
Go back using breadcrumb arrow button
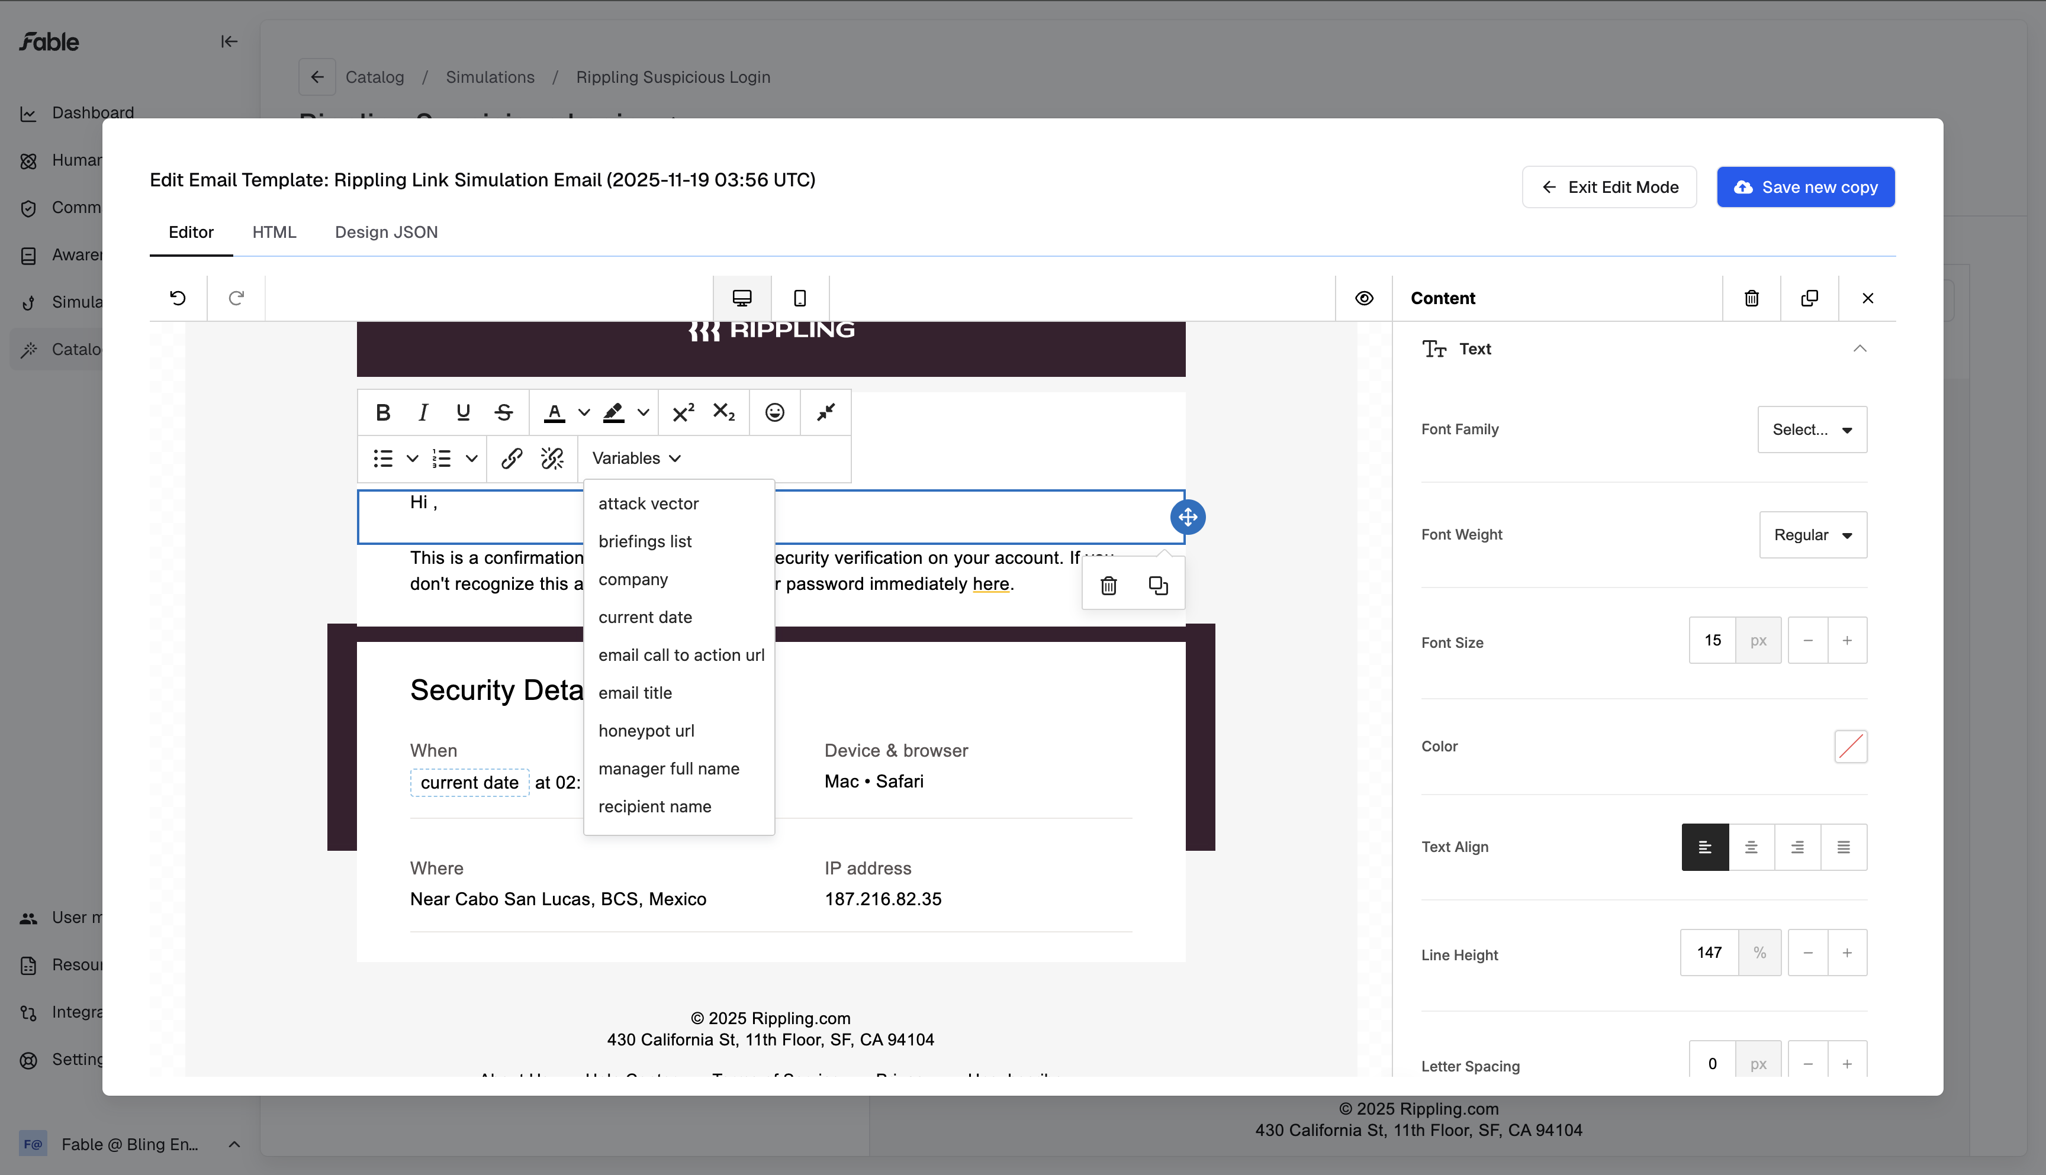(317, 77)
